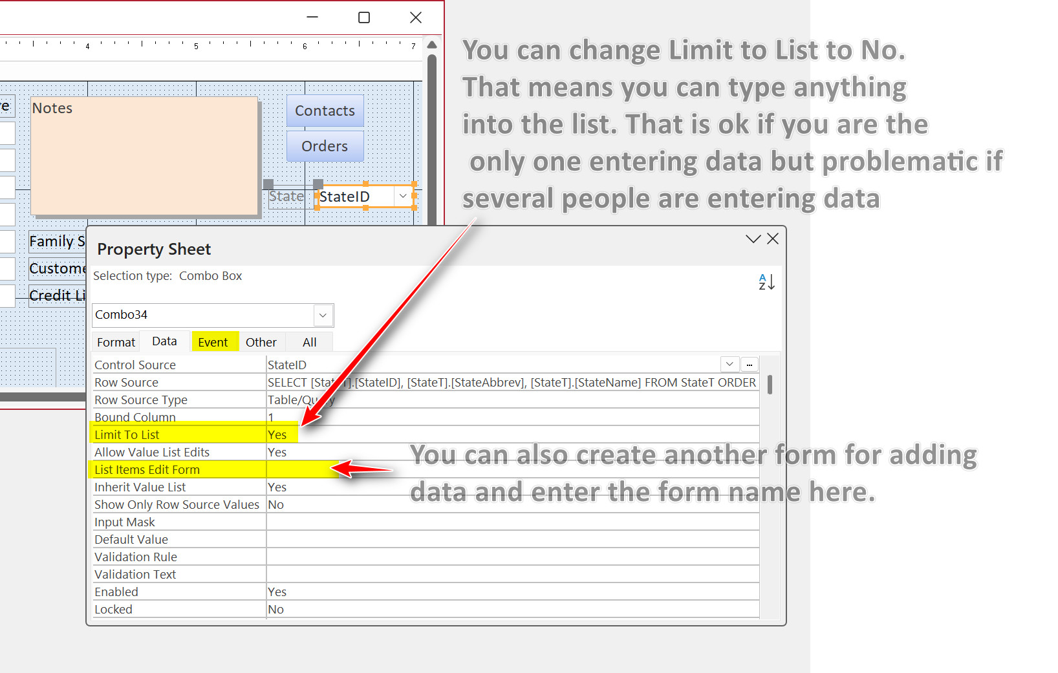Screen dimensions: 1058x673
Task: Collapse the Property Sheet with the chevron
Action: coord(752,239)
